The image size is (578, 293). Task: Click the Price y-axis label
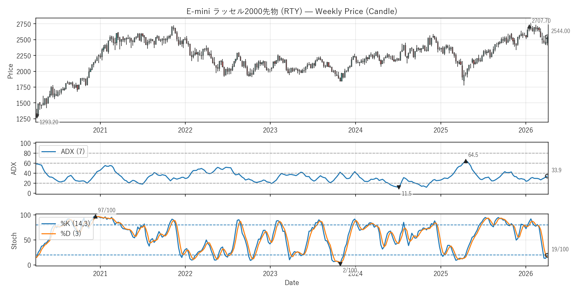click(10, 71)
